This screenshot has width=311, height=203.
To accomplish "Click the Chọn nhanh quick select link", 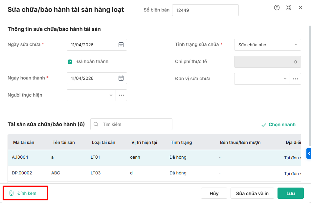I will pos(278,125).
